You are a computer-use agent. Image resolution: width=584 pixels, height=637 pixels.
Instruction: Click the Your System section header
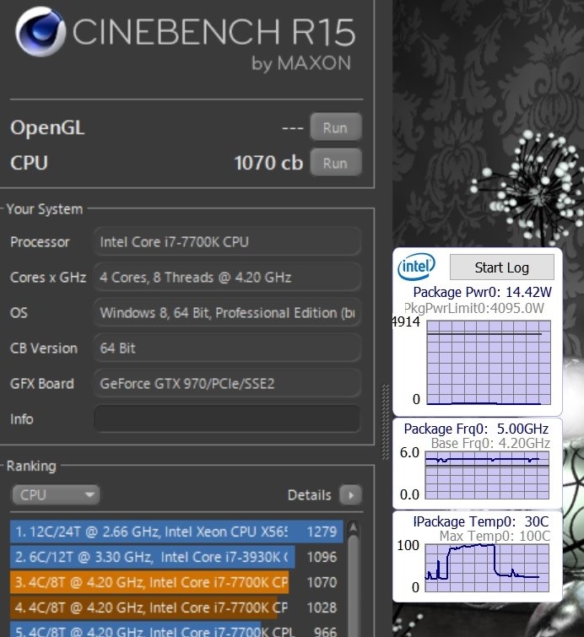(45, 208)
